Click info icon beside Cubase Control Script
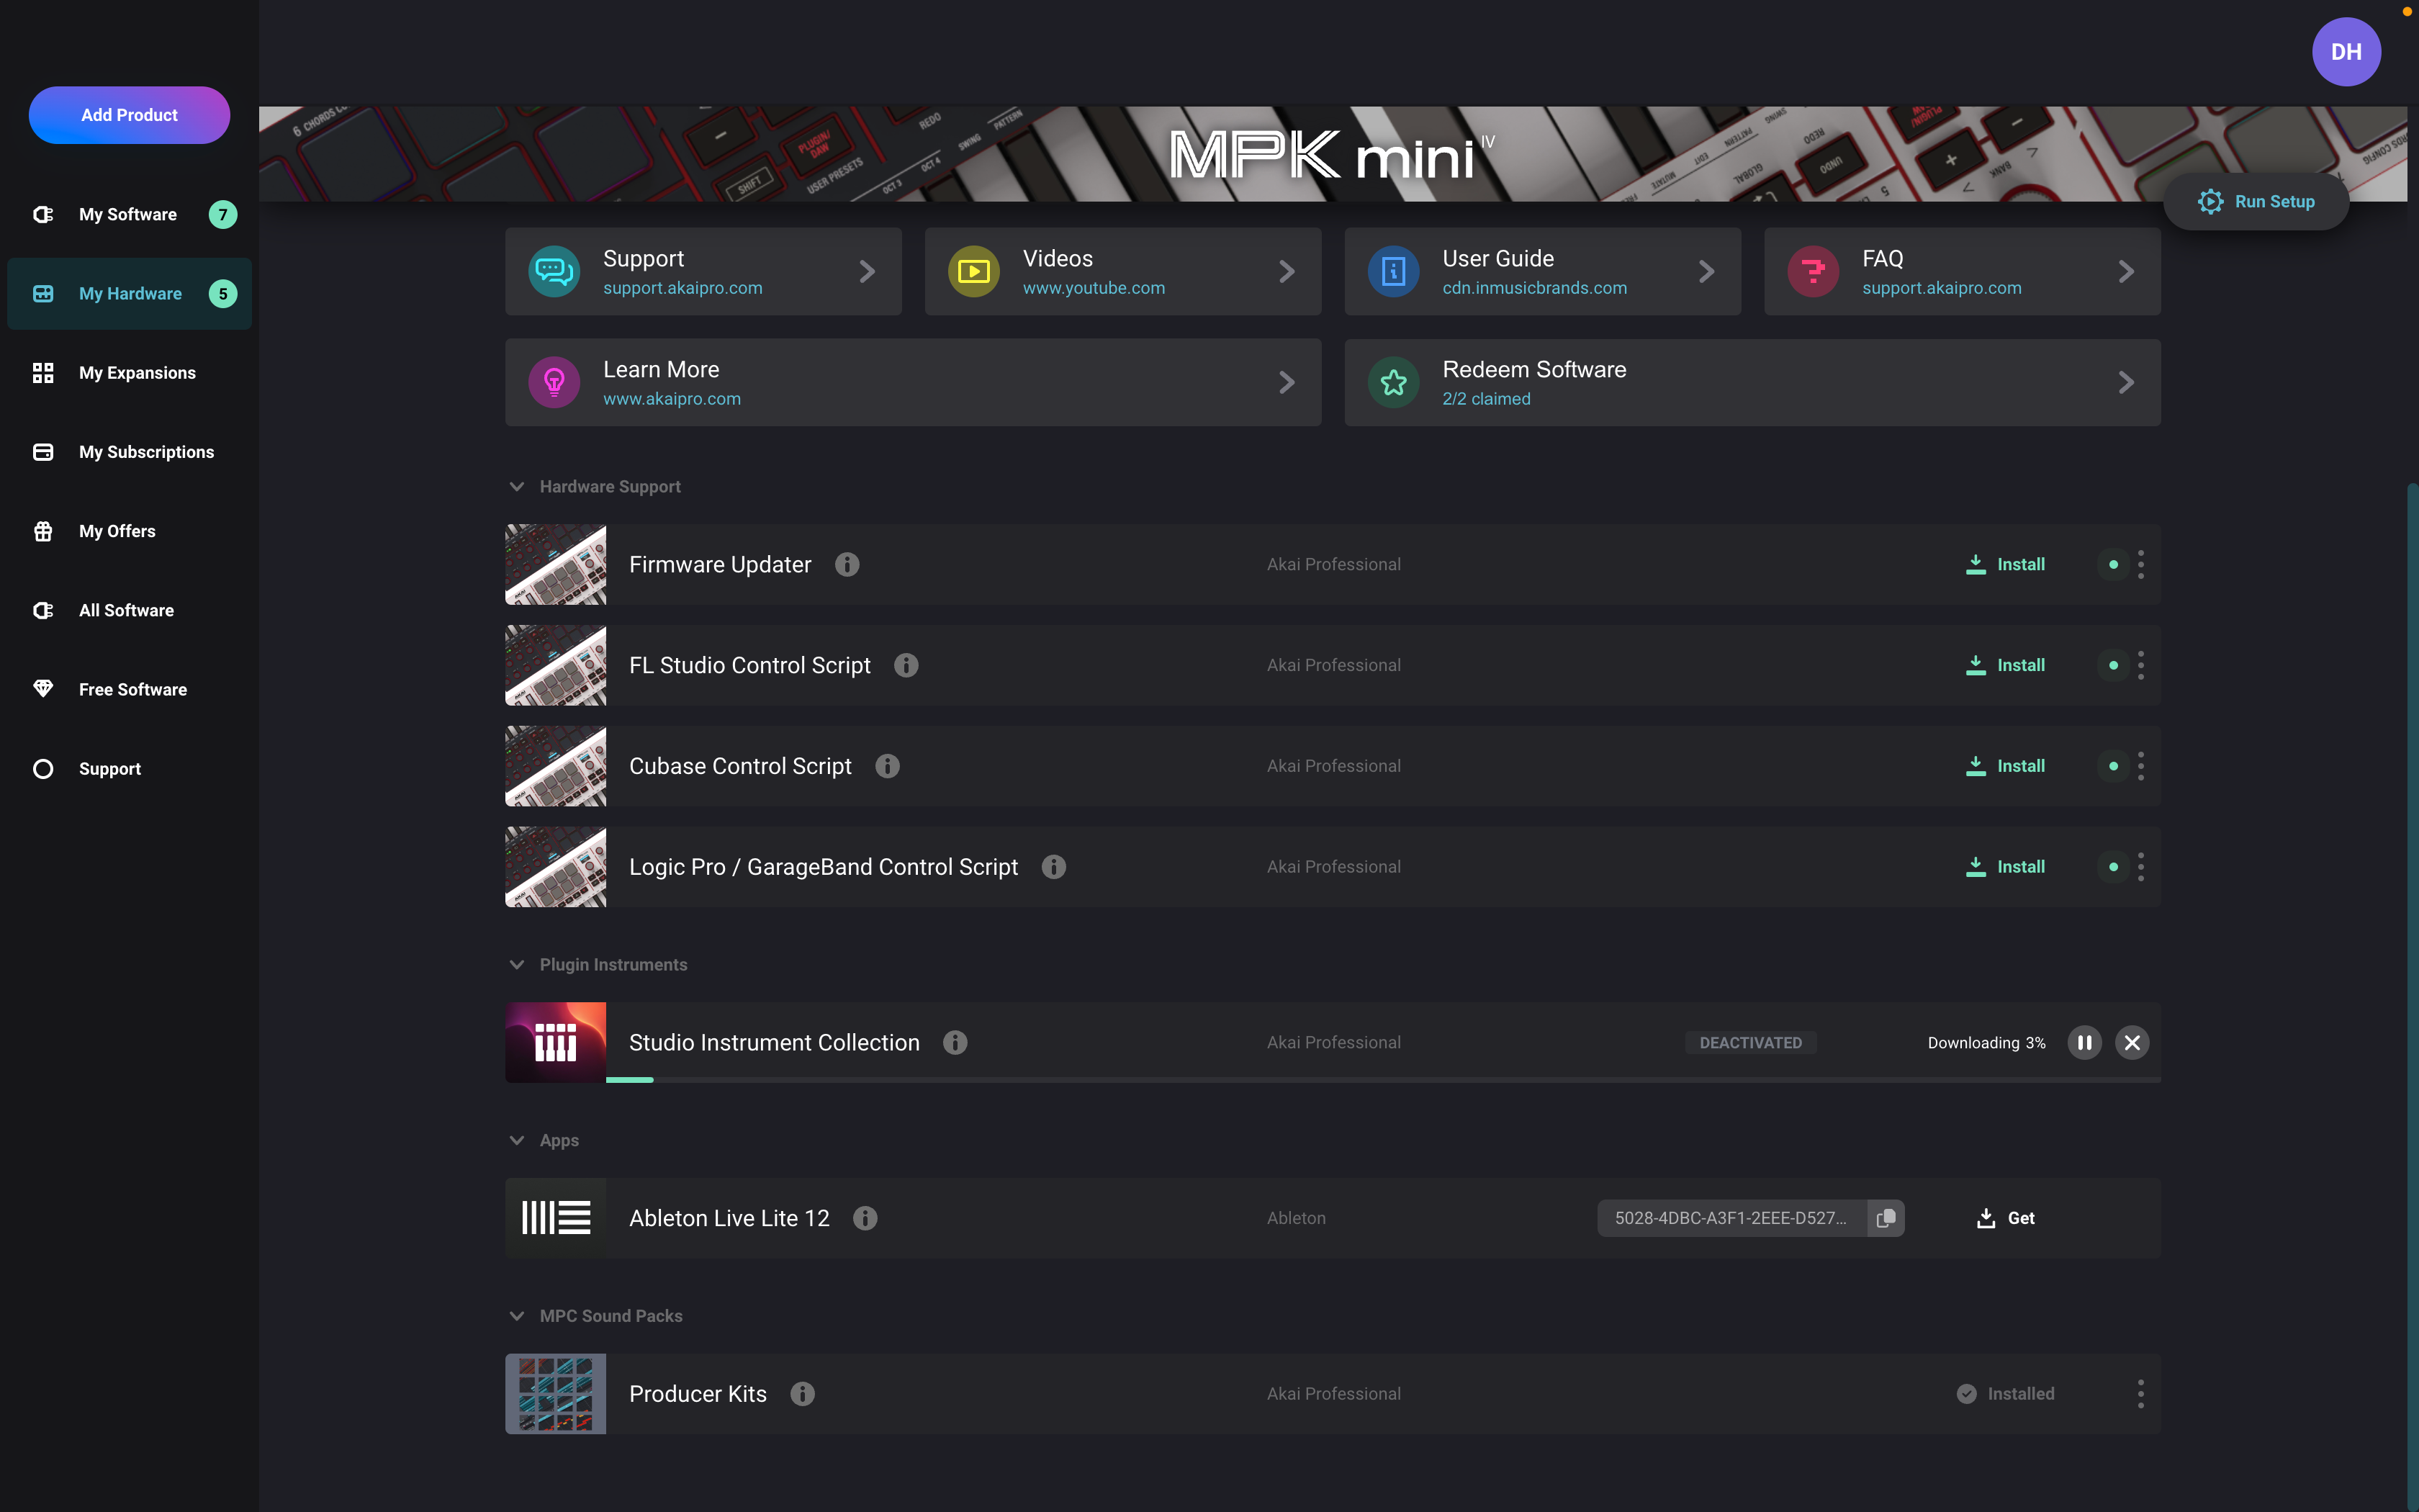2419x1512 pixels. pyautogui.click(x=887, y=766)
